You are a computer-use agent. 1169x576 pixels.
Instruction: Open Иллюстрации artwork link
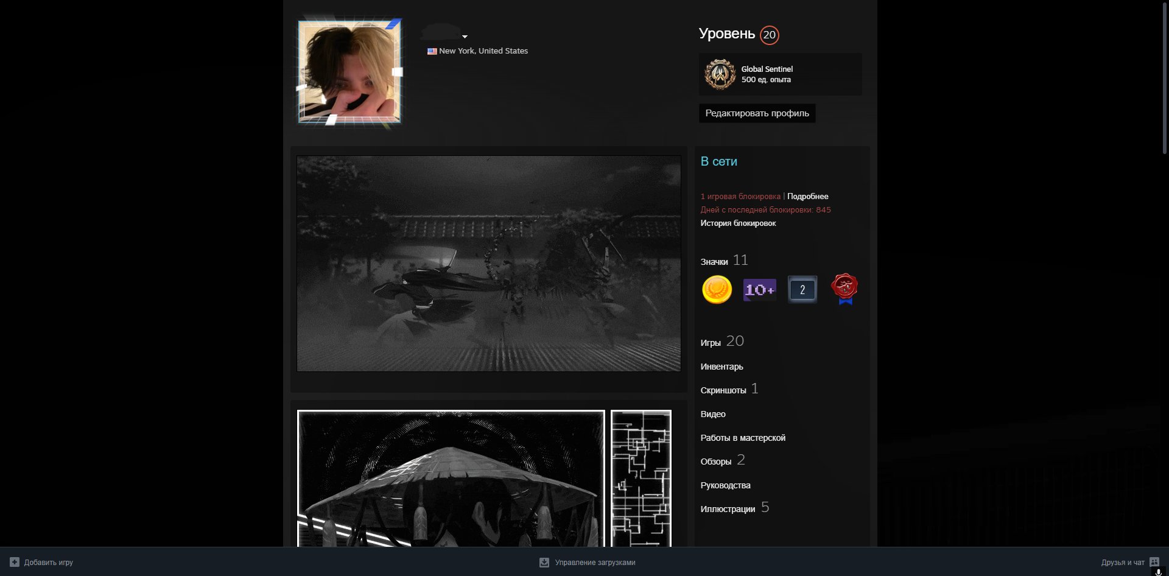tap(728, 509)
